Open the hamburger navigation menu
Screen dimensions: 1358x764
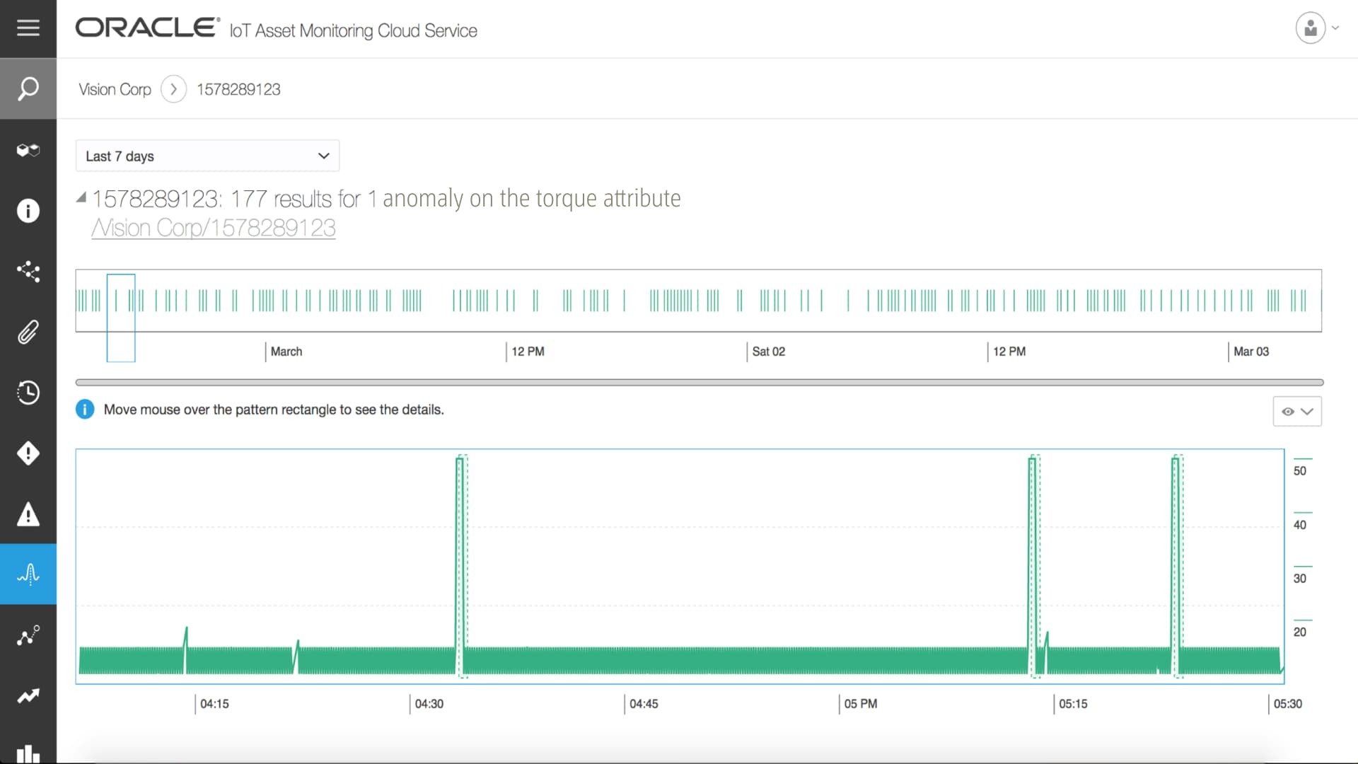28,28
